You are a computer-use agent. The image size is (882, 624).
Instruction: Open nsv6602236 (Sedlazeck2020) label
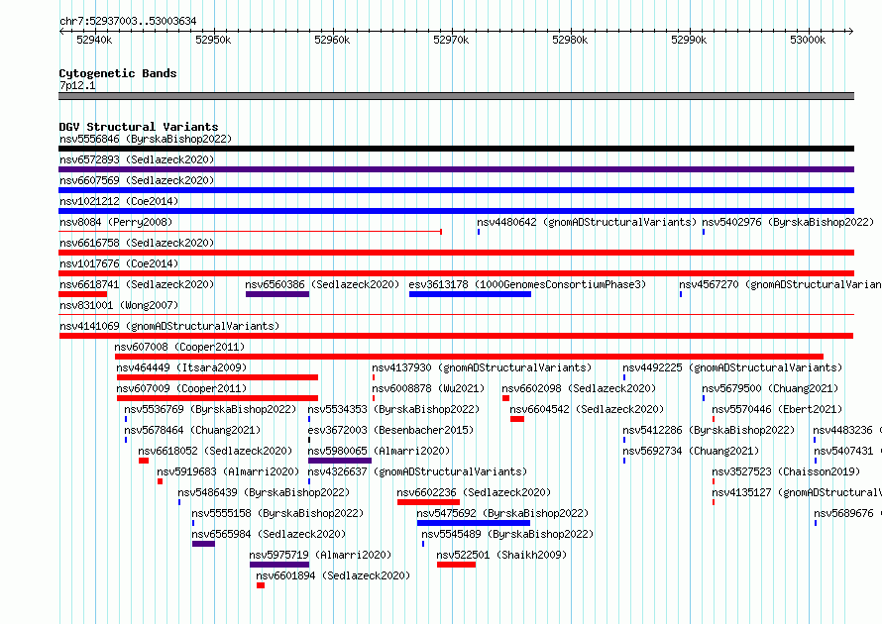click(474, 492)
